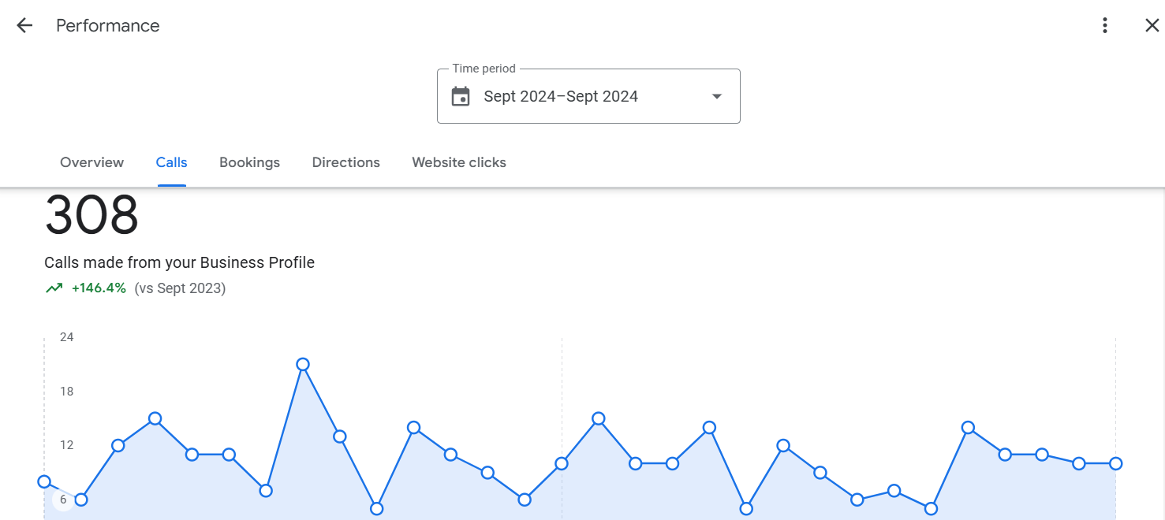Click the '(vs Sept 2023)' comparison text
1165x520 pixels.
pyautogui.click(x=180, y=288)
